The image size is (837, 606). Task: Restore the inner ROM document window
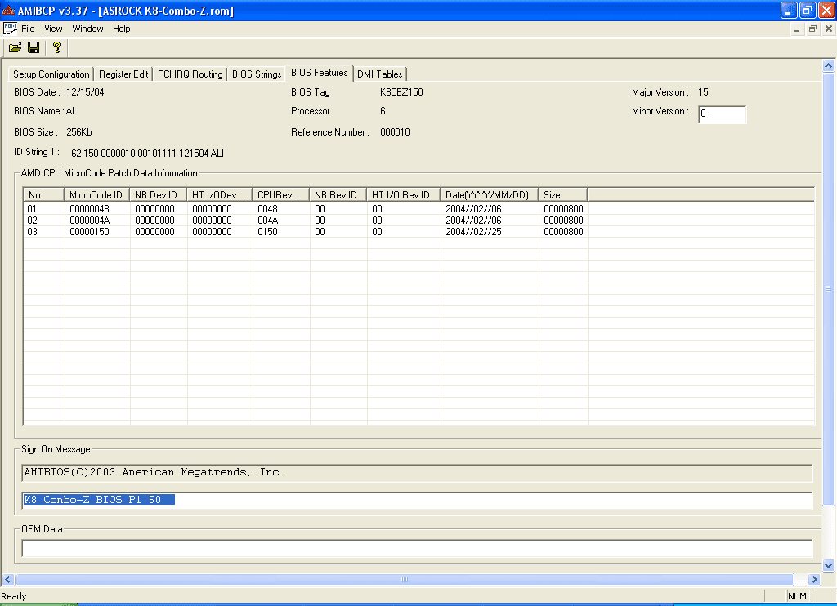(x=812, y=29)
